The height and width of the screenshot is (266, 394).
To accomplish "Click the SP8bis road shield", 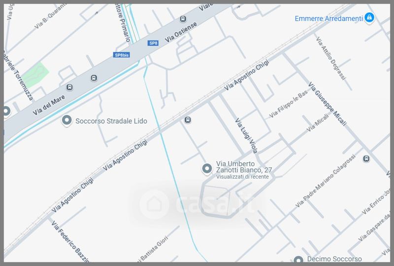I will (x=122, y=55).
